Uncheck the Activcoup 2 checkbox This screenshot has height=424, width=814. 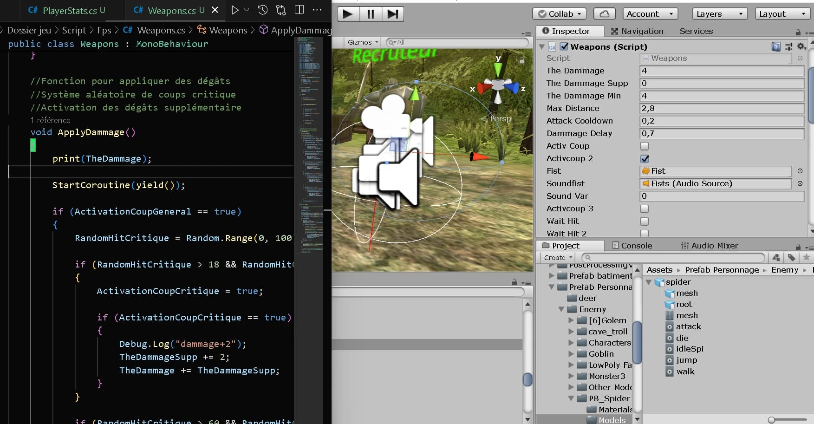click(645, 159)
